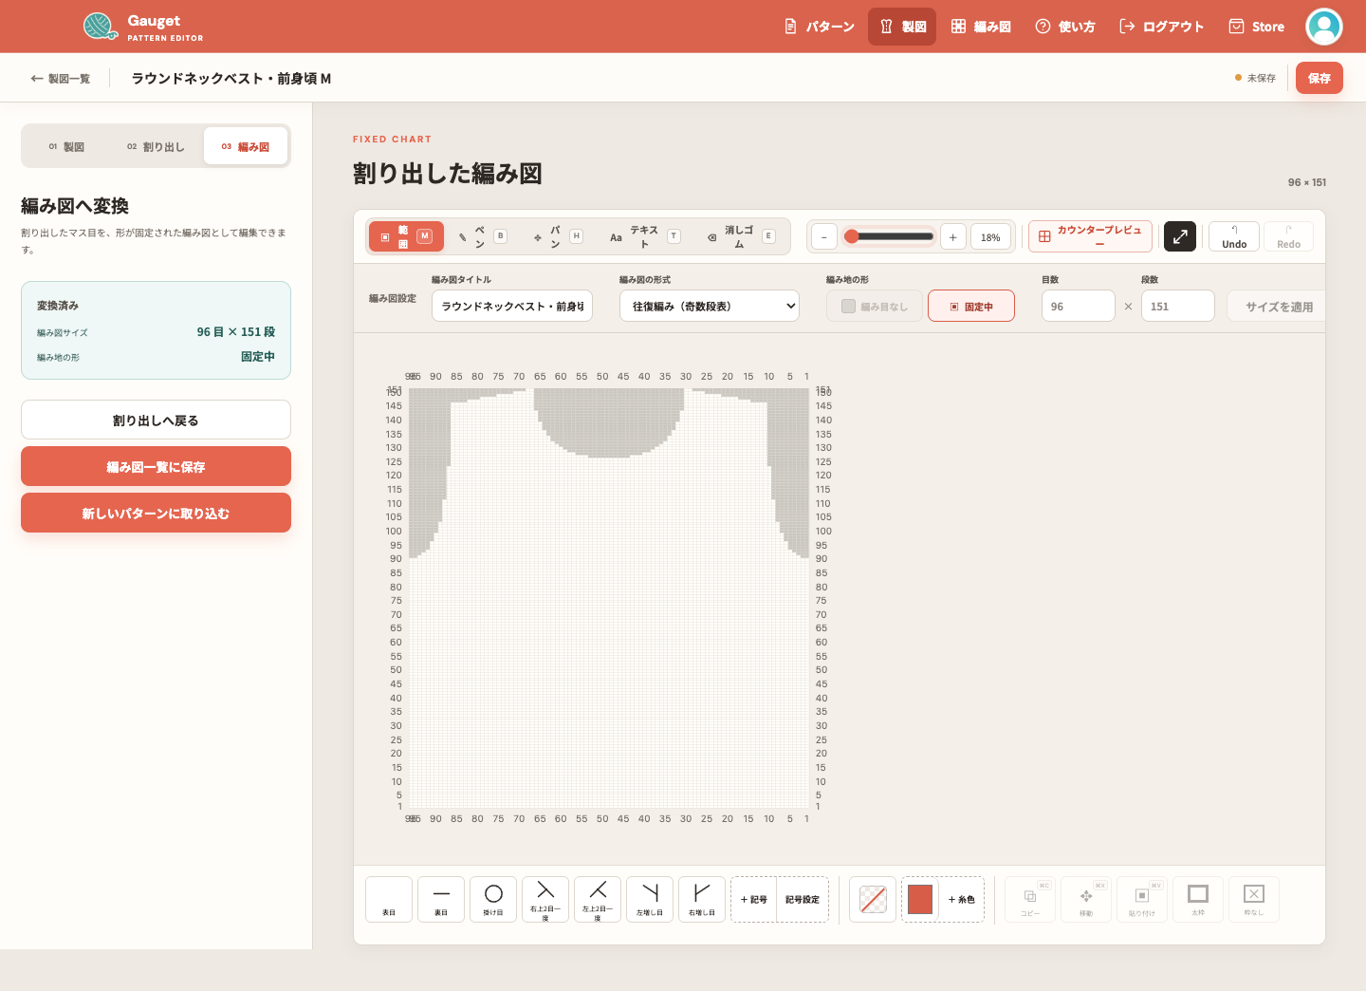Image resolution: width=1366 pixels, height=991 pixels.
Task: Toggle the 編み目なし checkbox
Action: click(x=875, y=307)
